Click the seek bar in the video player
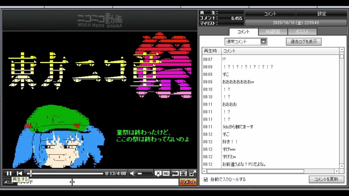 [x=65, y=173]
